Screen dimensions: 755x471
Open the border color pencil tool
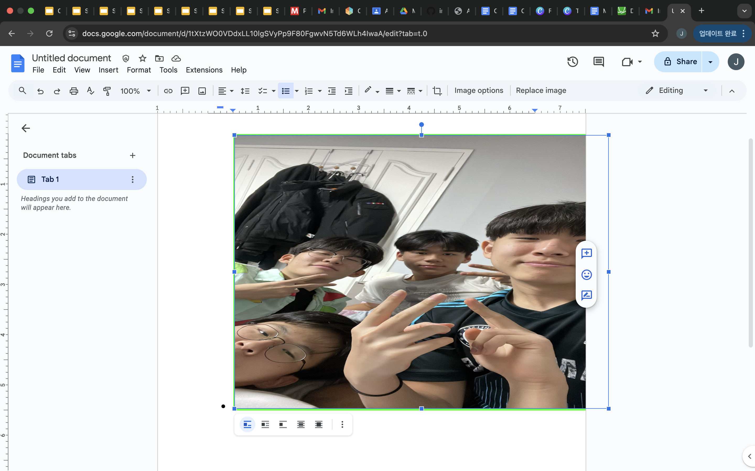[368, 90]
